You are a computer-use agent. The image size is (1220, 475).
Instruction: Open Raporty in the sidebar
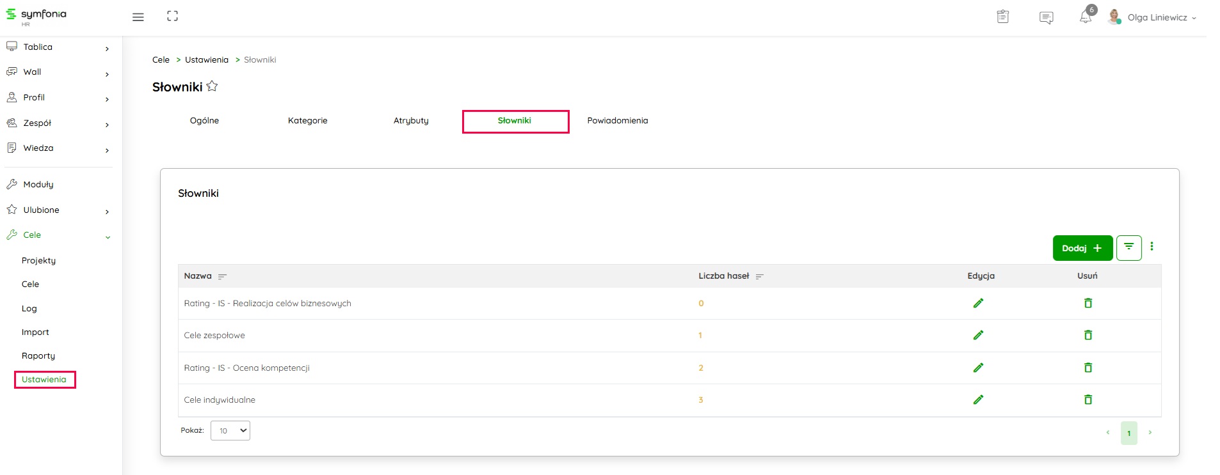point(38,356)
